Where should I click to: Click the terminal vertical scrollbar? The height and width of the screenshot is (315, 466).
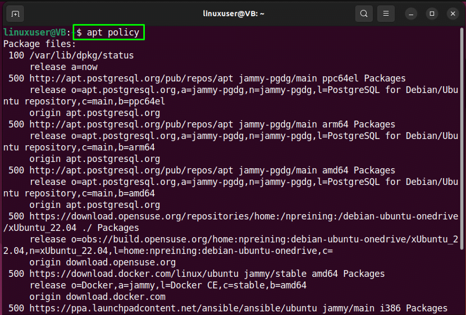[462, 138]
